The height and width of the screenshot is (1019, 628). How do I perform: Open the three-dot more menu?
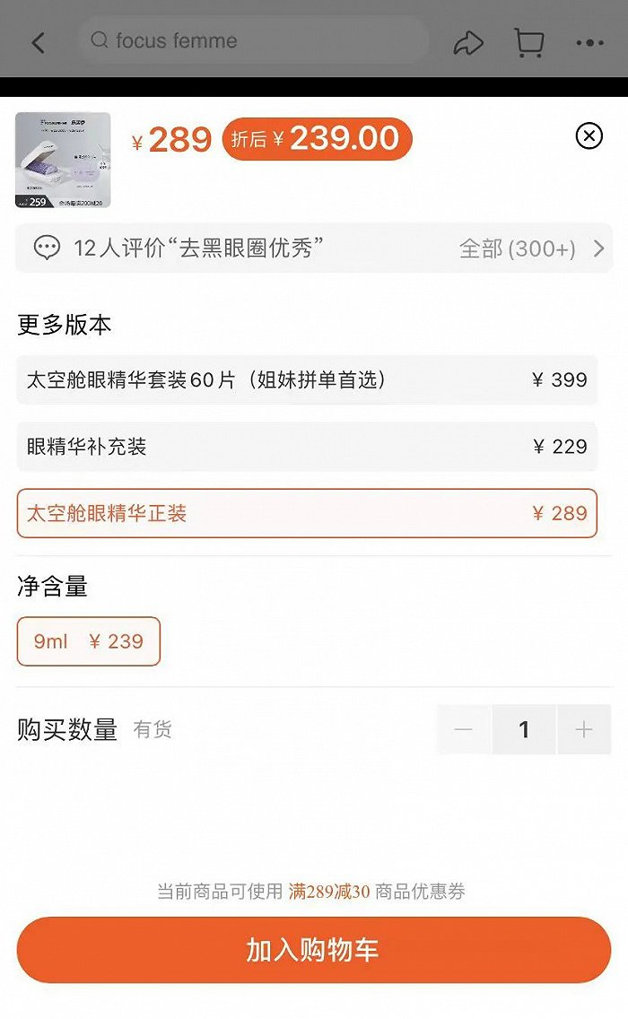click(x=589, y=42)
